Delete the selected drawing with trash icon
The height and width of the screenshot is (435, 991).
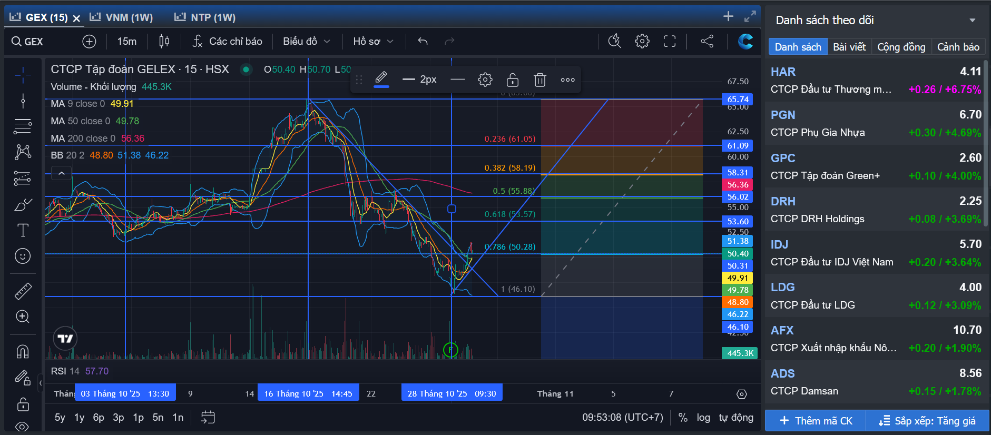click(540, 80)
